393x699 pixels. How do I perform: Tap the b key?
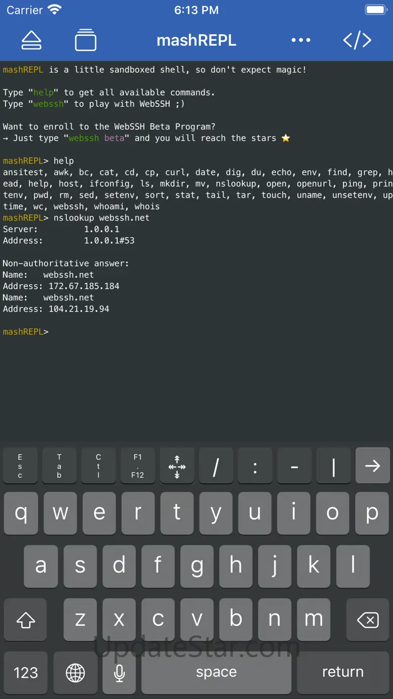pyautogui.click(x=235, y=620)
